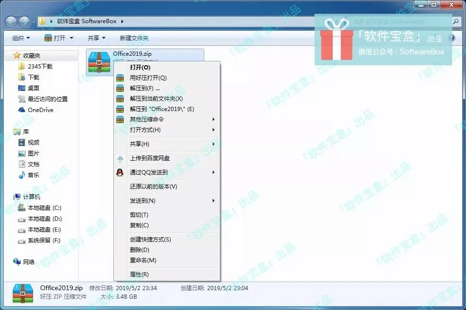The height and width of the screenshot is (310, 466).
Task: Click the 计算机 computer icon
Action: (x=17, y=197)
